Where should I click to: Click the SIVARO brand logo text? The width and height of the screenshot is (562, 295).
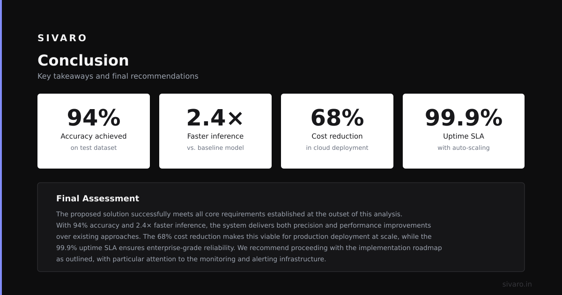(x=62, y=38)
